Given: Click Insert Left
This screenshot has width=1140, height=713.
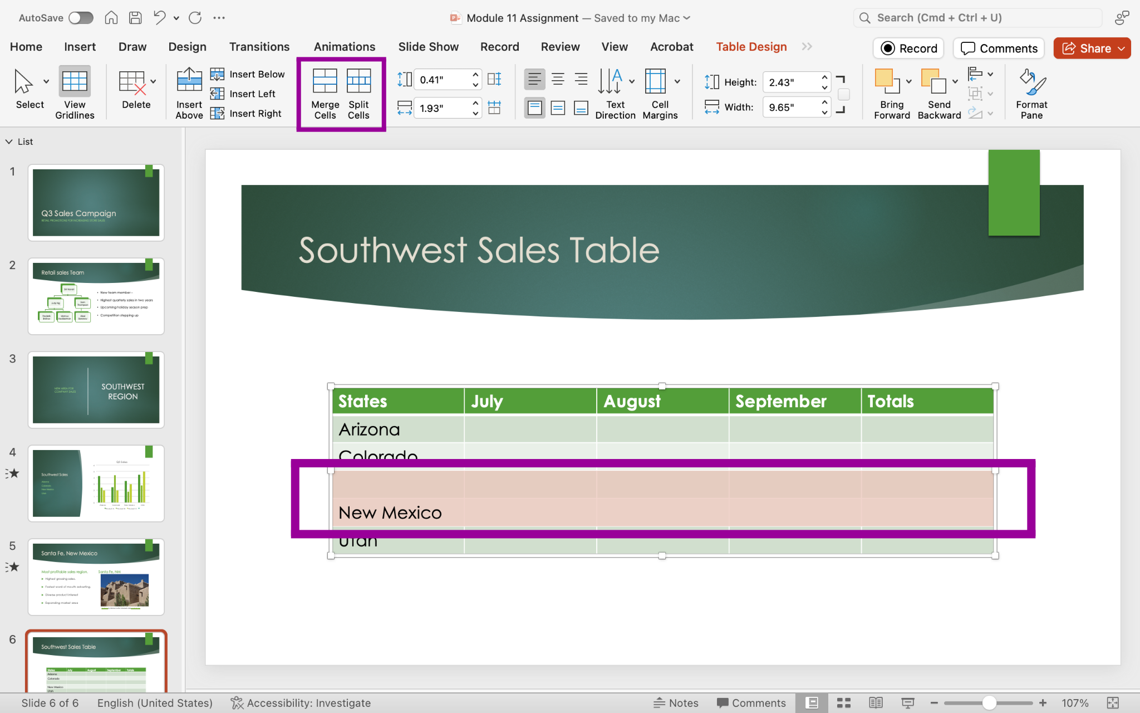Looking at the screenshot, I should 243,94.
